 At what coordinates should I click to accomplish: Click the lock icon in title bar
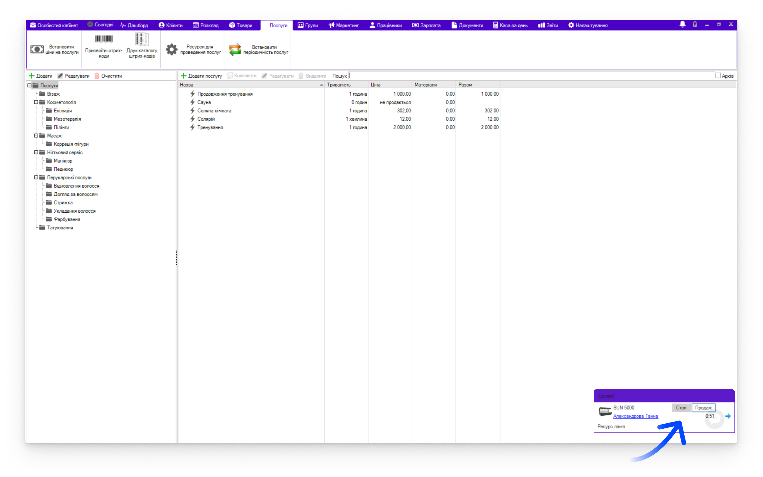point(694,25)
